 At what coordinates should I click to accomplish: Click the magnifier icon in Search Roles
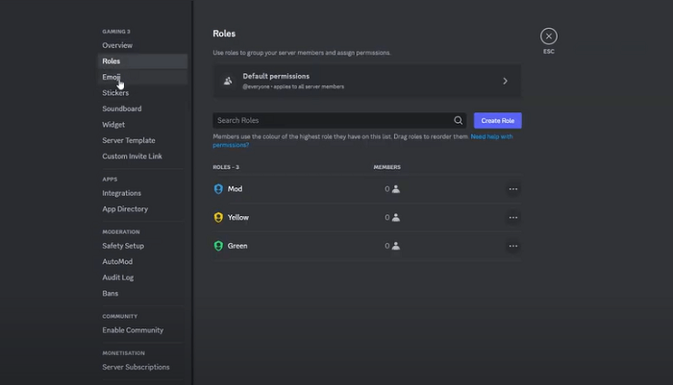click(x=458, y=120)
